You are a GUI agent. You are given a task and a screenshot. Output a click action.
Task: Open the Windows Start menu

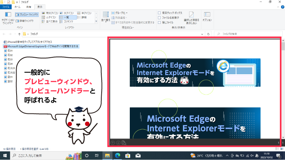(x=5, y=155)
